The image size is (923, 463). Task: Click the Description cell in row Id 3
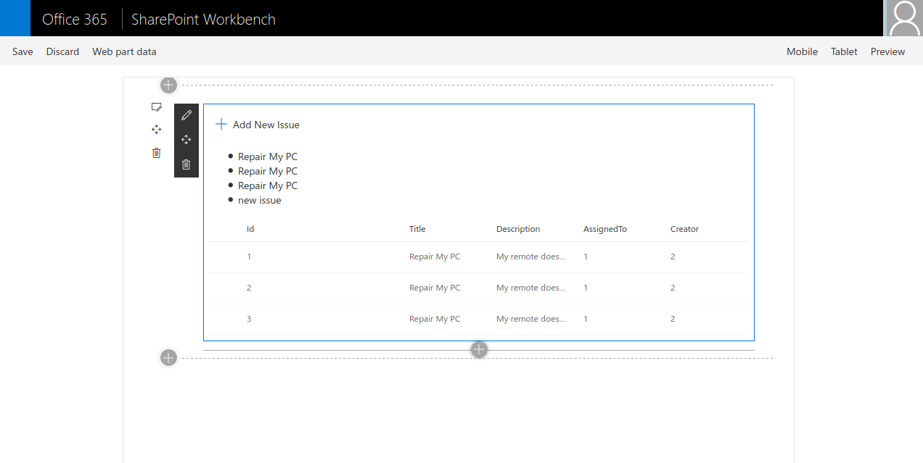[531, 319]
